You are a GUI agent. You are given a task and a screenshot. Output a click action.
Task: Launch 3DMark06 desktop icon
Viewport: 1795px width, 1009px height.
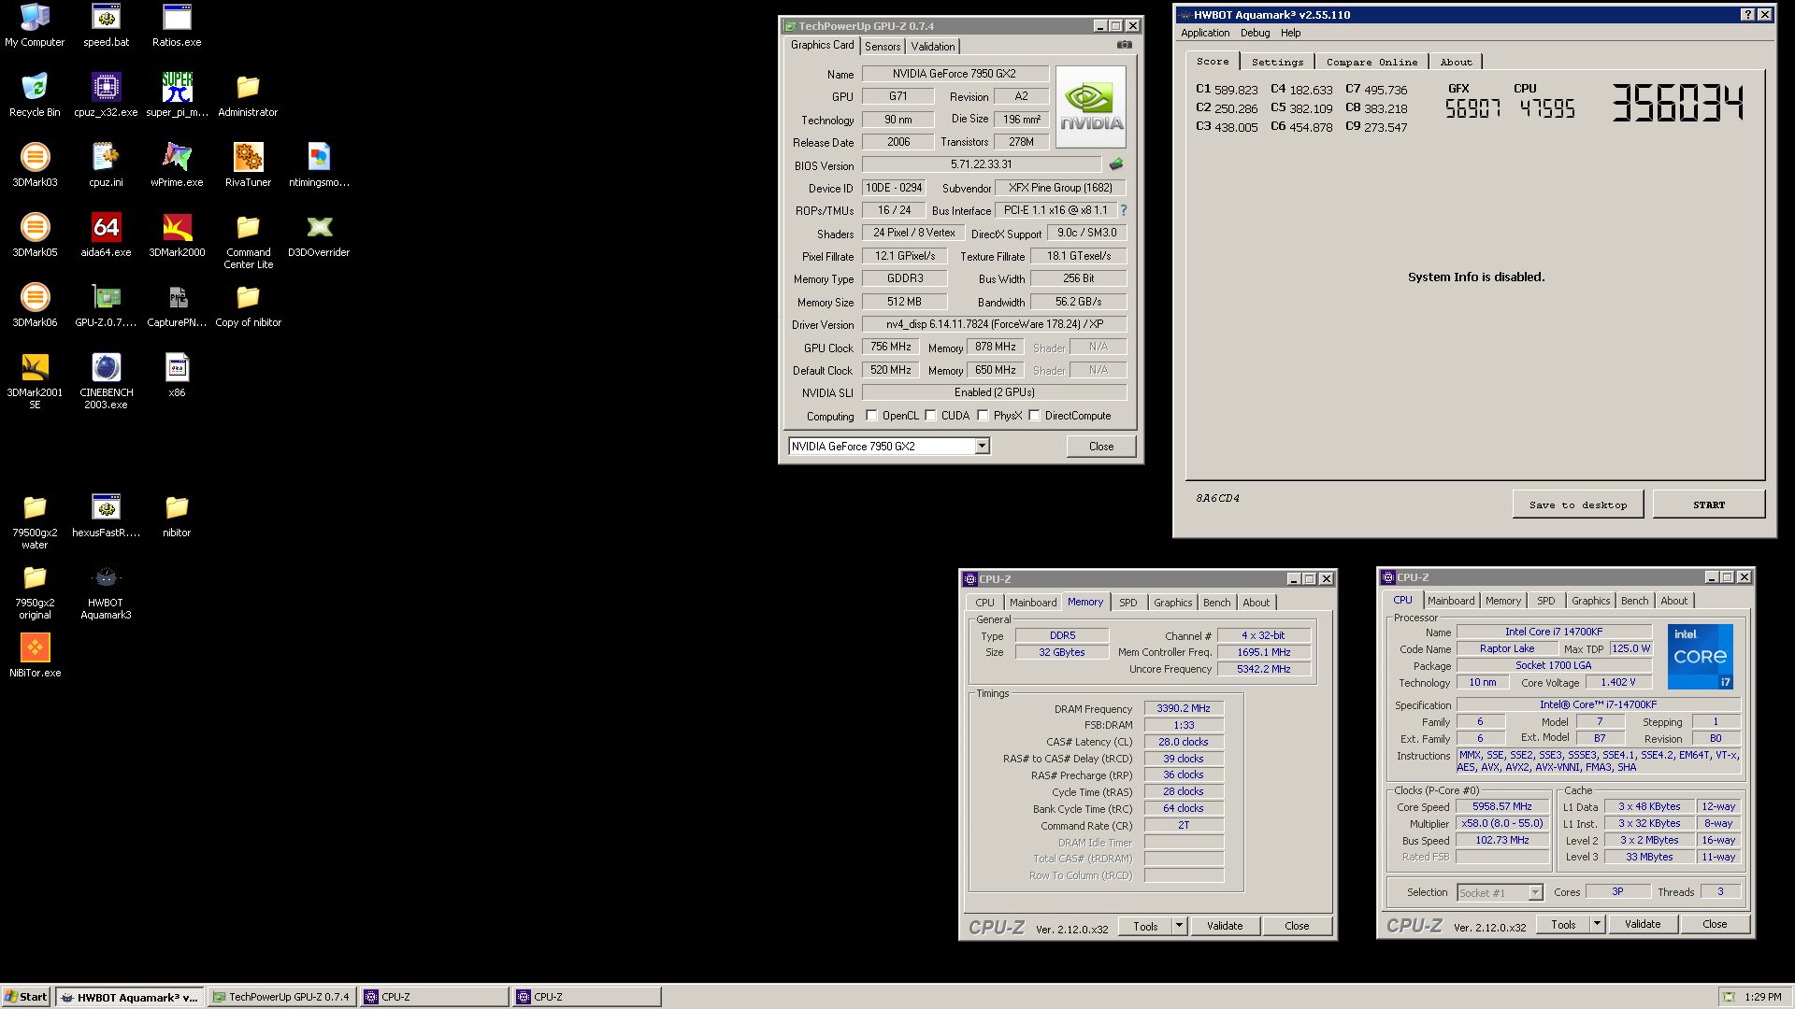pos(35,306)
